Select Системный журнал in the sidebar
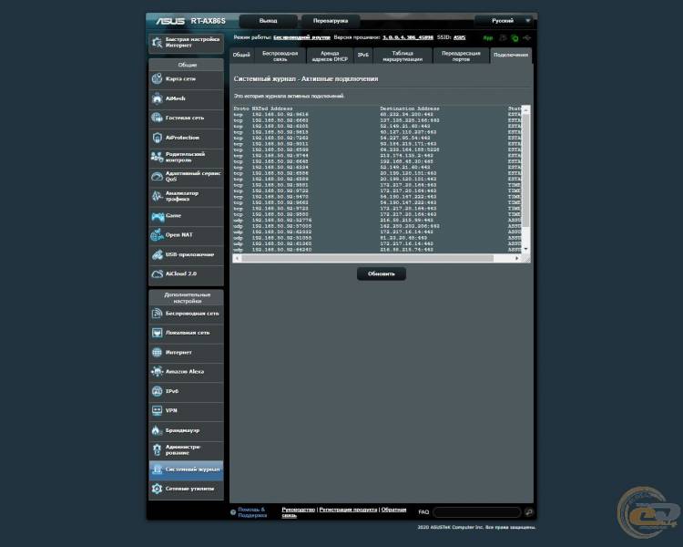This screenshot has width=683, height=547. 186,470
